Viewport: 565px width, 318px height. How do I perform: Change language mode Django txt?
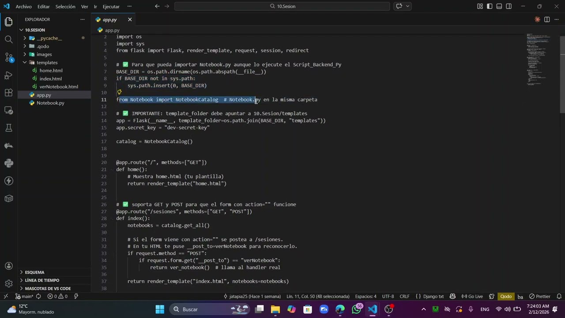click(x=430, y=296)
